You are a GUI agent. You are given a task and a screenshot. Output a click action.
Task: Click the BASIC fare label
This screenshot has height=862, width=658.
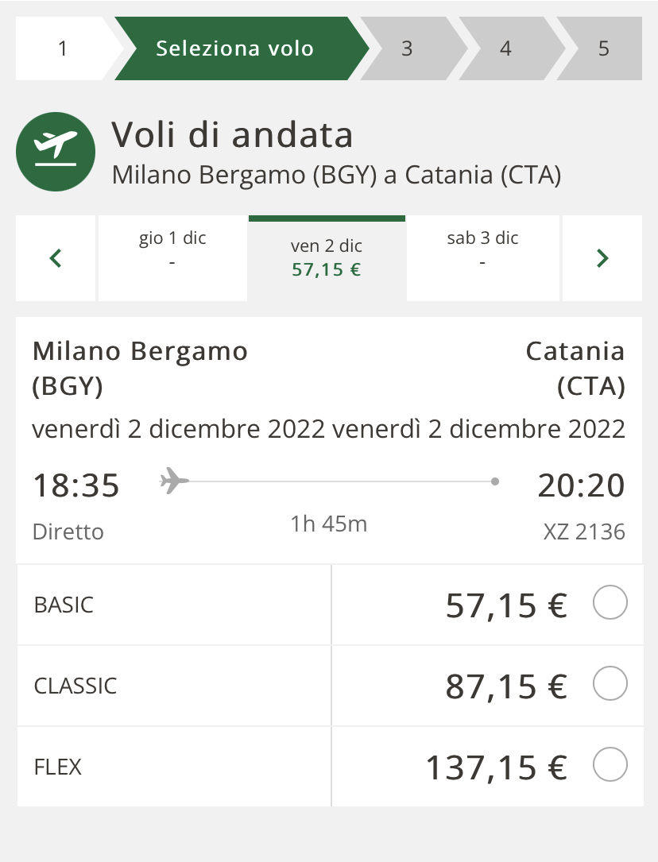64,605
